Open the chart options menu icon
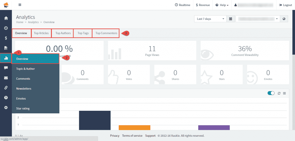This screenshot has width=295, height=141. 284,93
